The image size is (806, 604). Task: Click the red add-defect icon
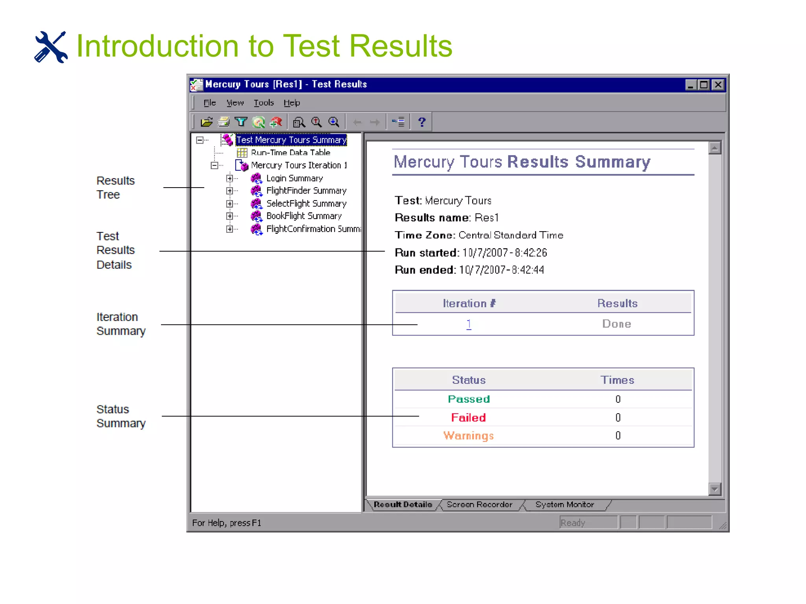point(276,122)
